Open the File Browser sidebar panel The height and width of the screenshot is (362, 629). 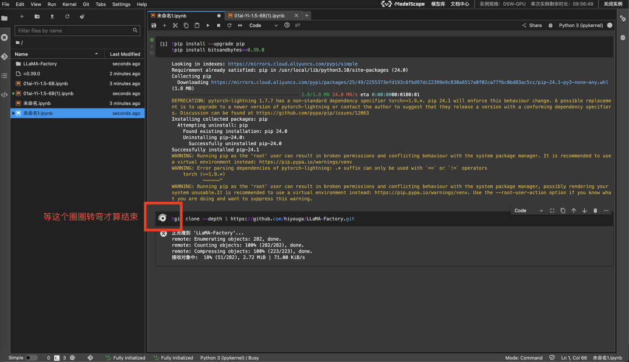point(5,18)
